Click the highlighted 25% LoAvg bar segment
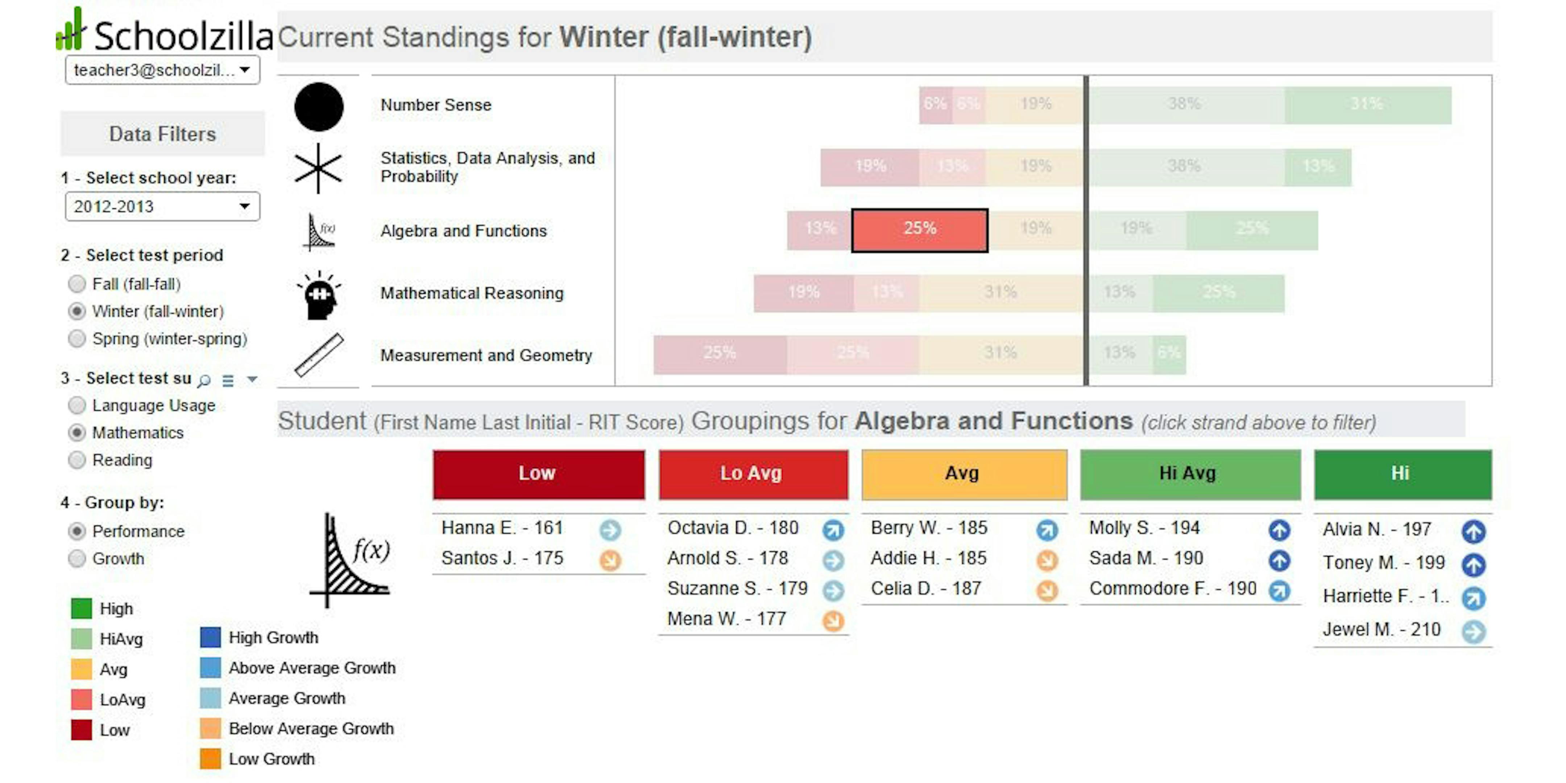Viewport: 1566px width, 783px height. 920,231
